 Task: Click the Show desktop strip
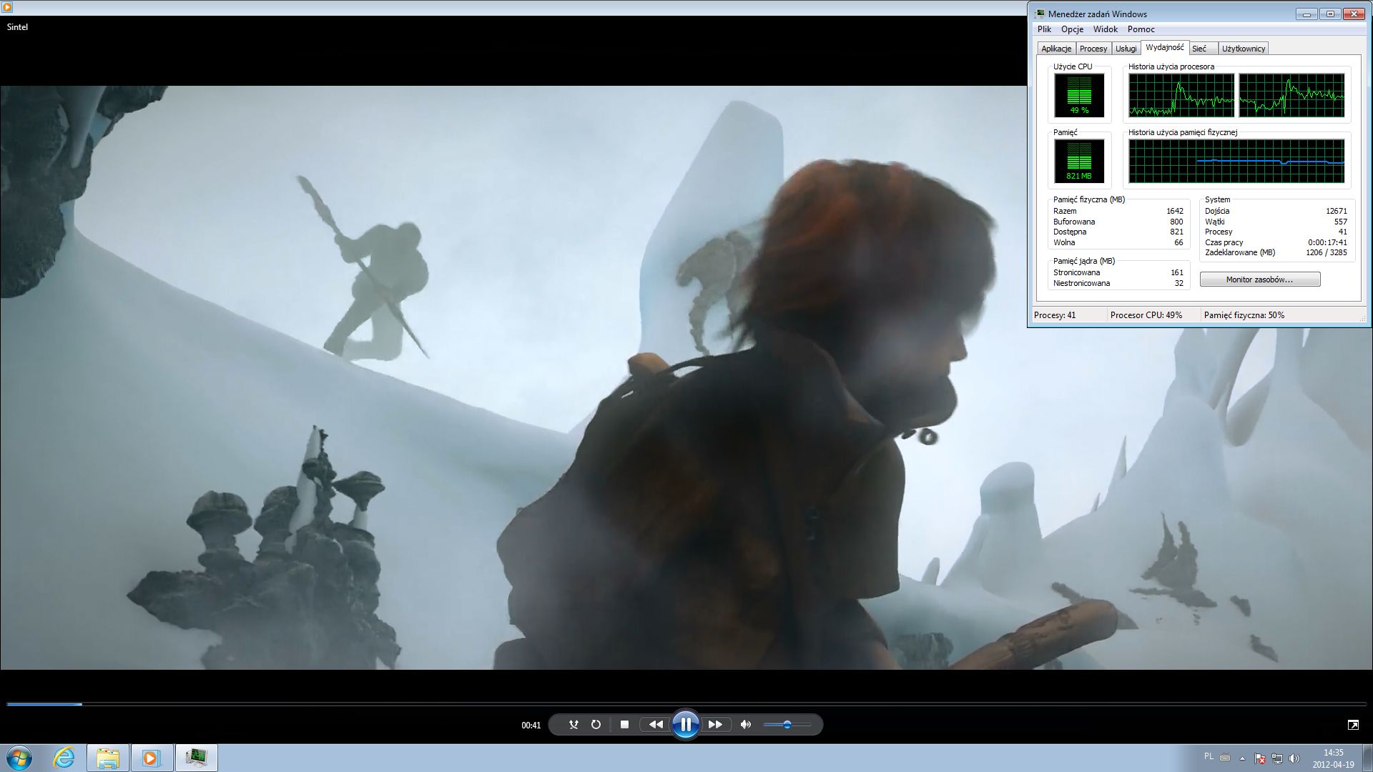(1367, 758)
